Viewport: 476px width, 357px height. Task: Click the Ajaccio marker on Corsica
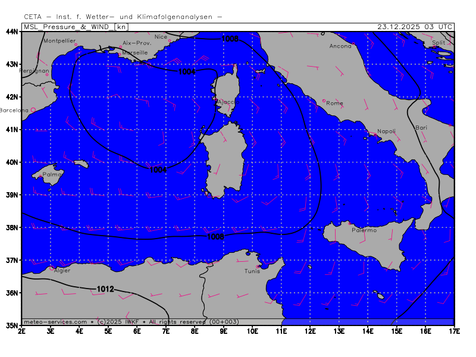[218, 101]
